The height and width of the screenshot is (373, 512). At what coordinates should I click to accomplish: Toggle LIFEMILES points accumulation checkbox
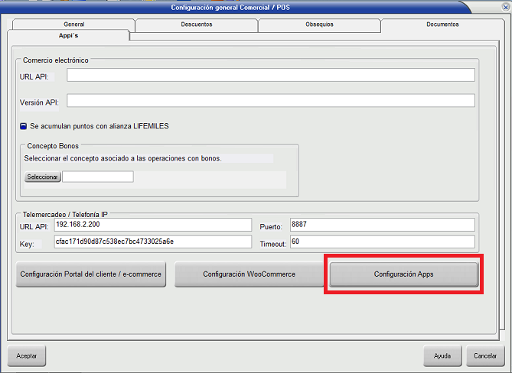point(24,126)
